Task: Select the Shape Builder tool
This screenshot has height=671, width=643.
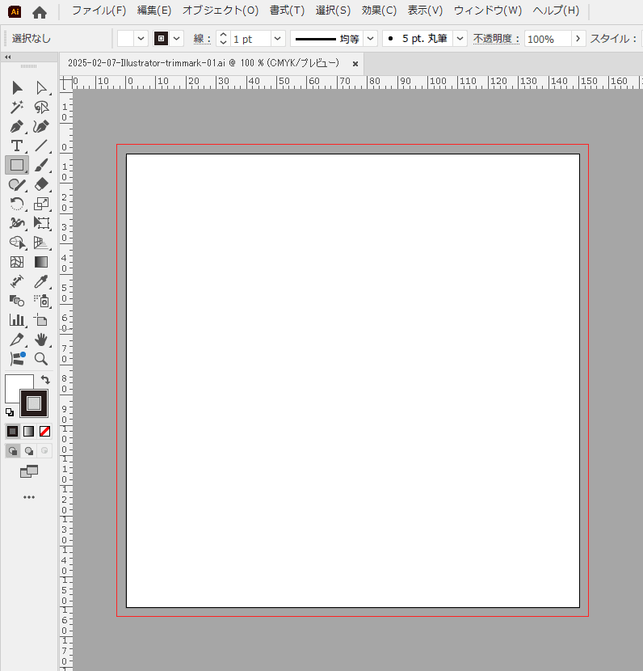Action: [17, 243]
